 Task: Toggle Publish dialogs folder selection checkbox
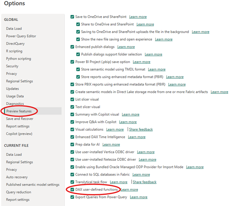[x=78, y=54]
